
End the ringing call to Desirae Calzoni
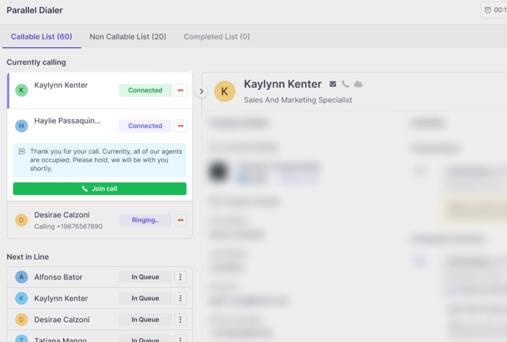pyautogui.click(x=181, y=220)
